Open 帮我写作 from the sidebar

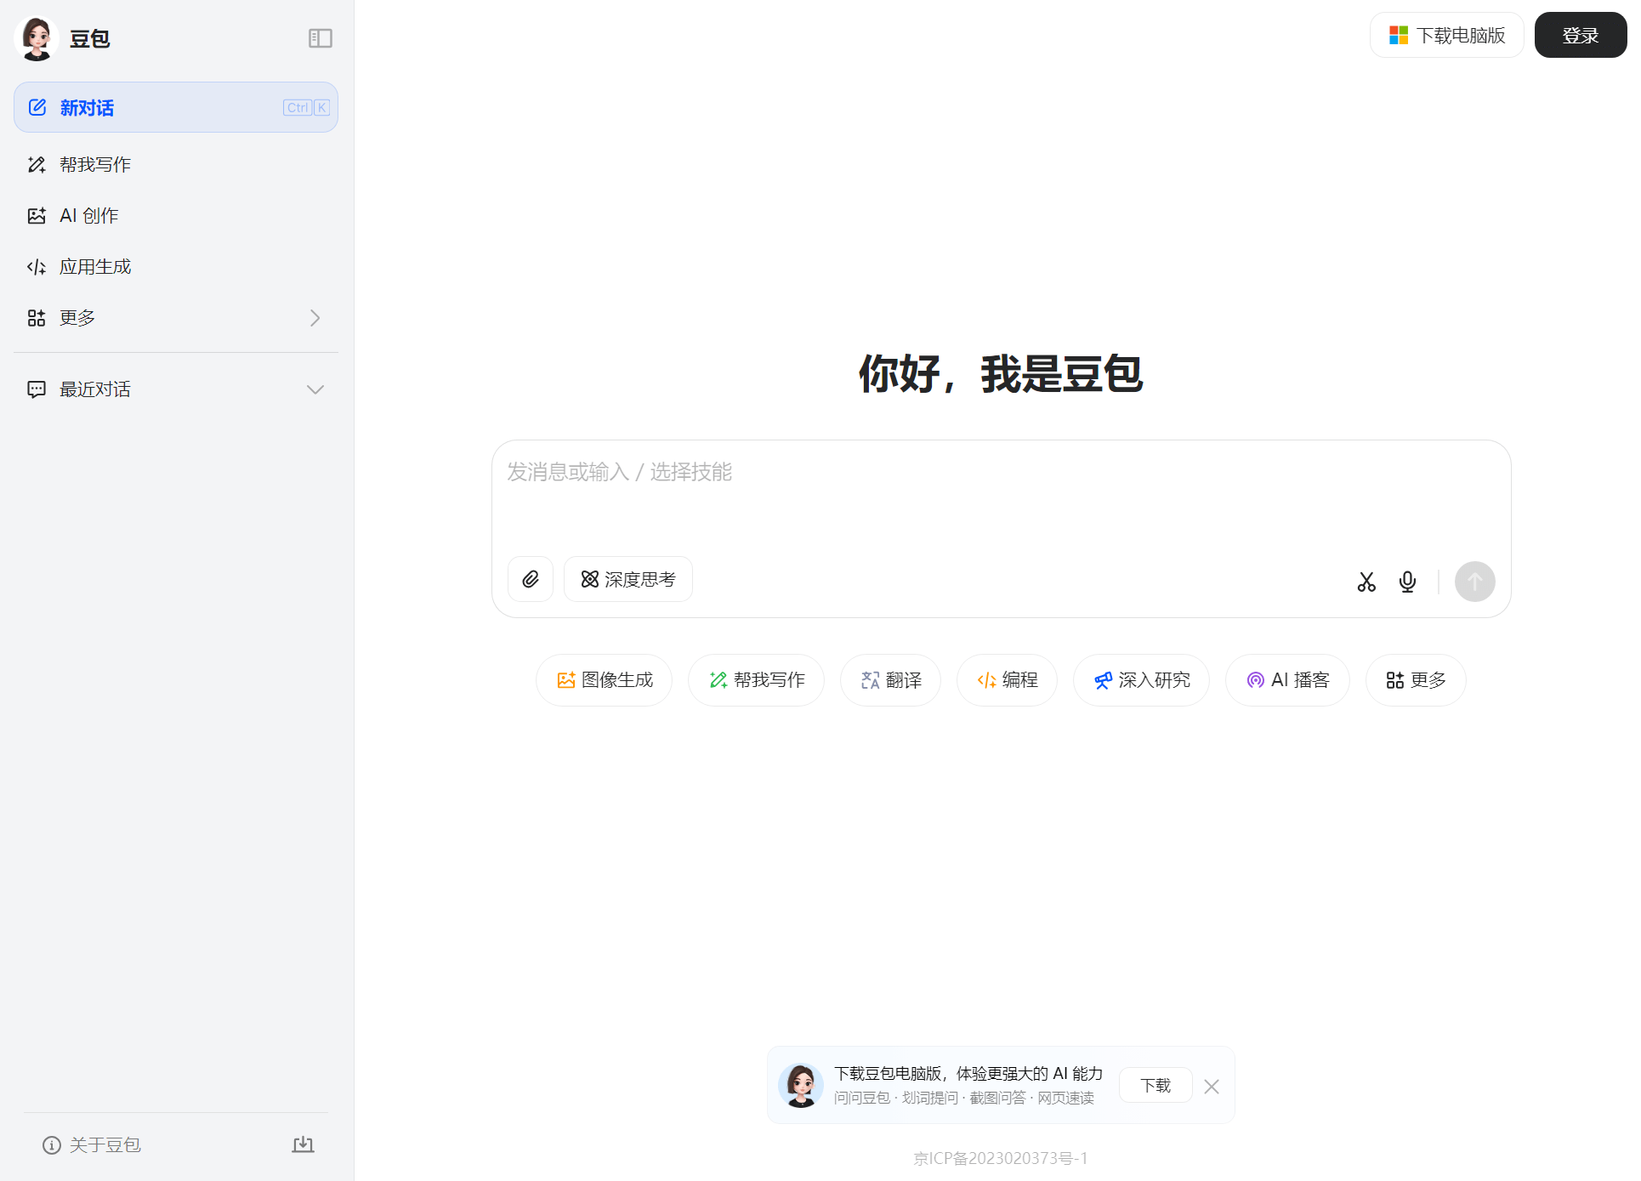pos(94,164)
